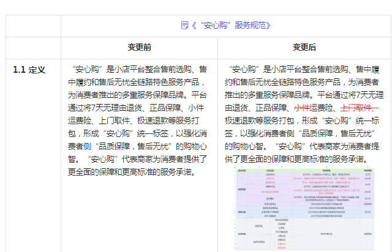The width and height of the screenshot is (392, 252).
Task: Click the document icon before the 安心购 title
Action: (x=184, y=25)
